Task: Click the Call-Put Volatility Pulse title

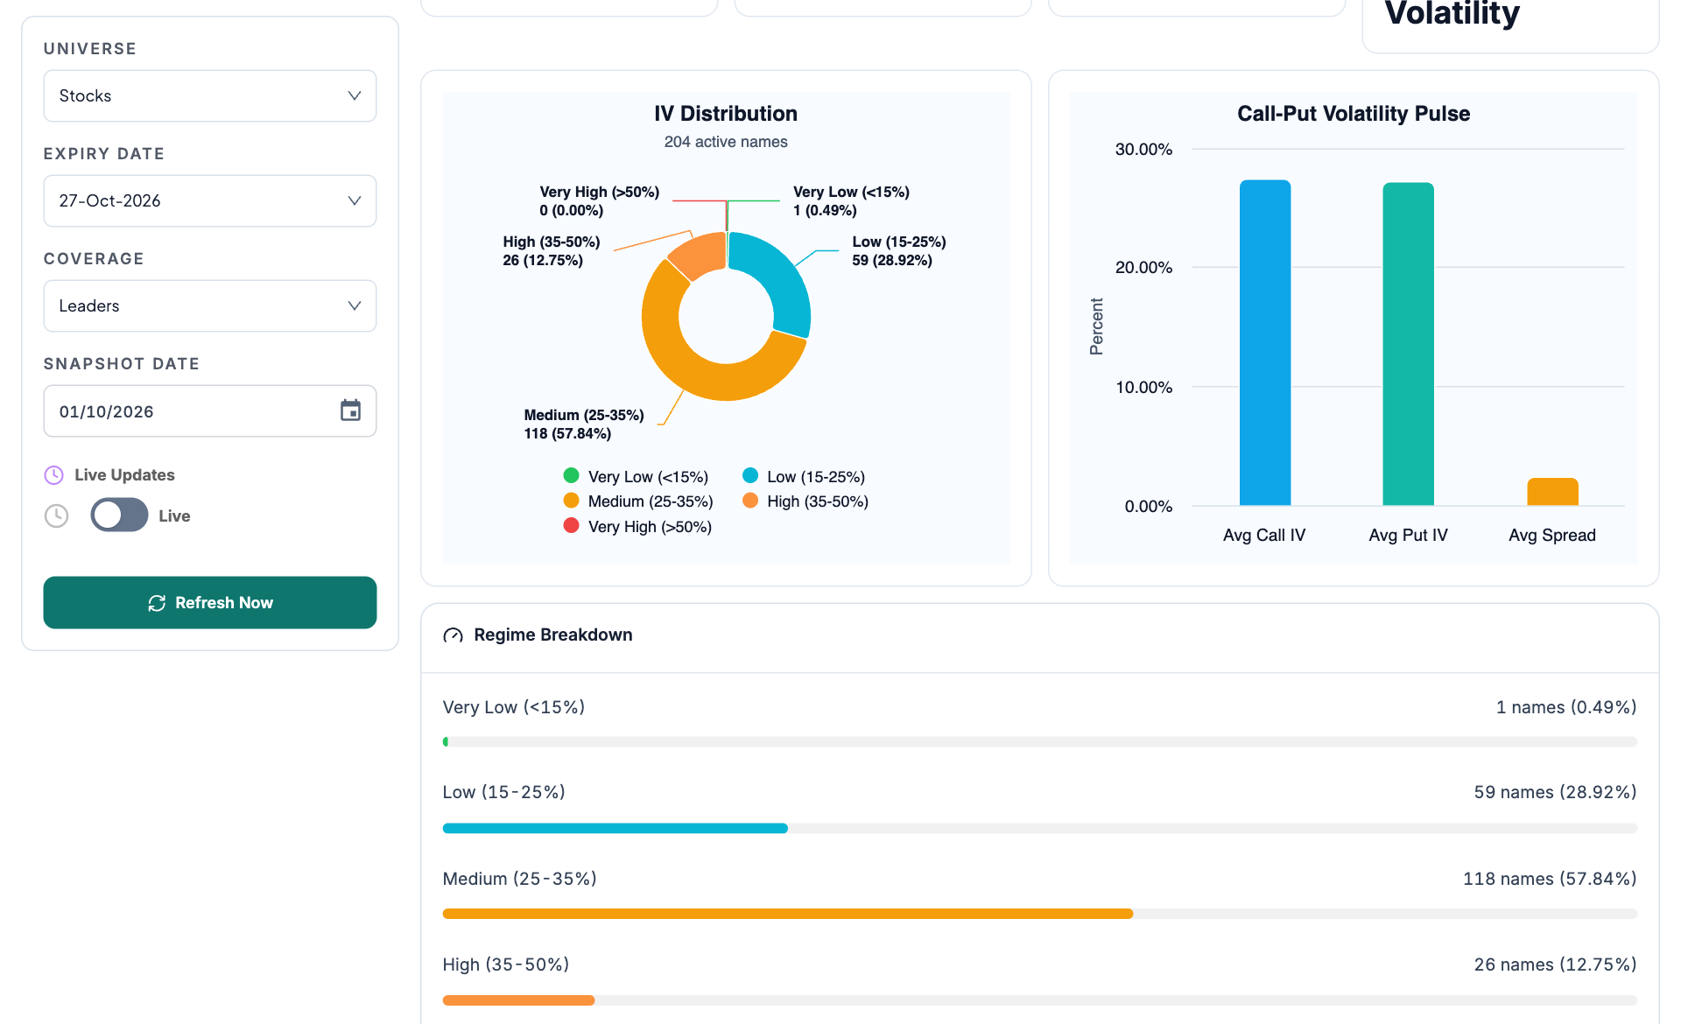Action: tap(1354, 114)
